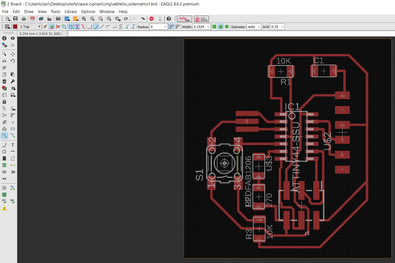Select the round via shape
395x263 pixels.
pos(220,27)
